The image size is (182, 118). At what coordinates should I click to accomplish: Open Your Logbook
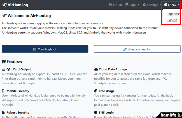45,49
